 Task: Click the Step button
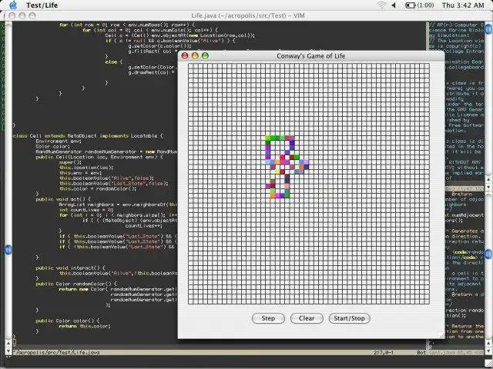pos(268,318)
